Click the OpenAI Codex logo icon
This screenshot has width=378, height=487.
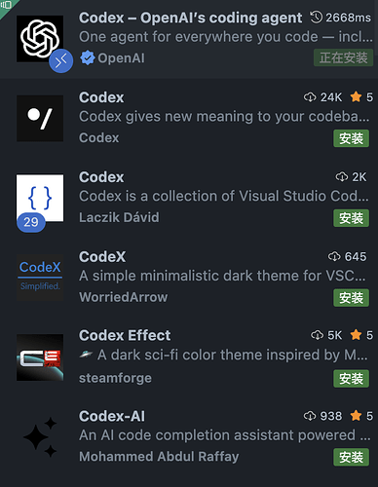coord(40,39)
